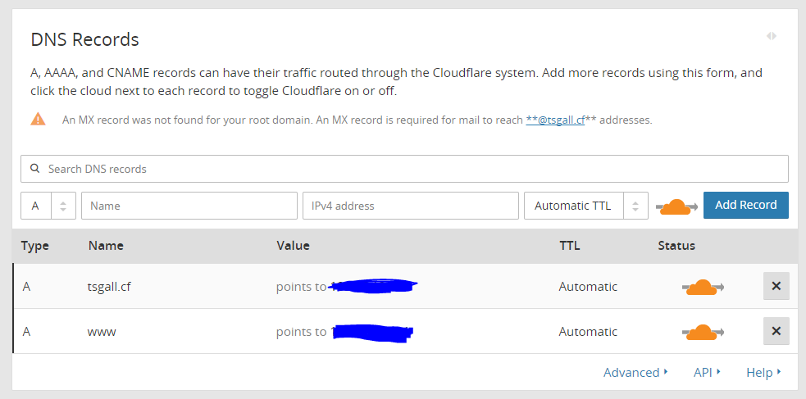Click into the Name input field
Screen dimensions: 806x399
coord(189,206)
